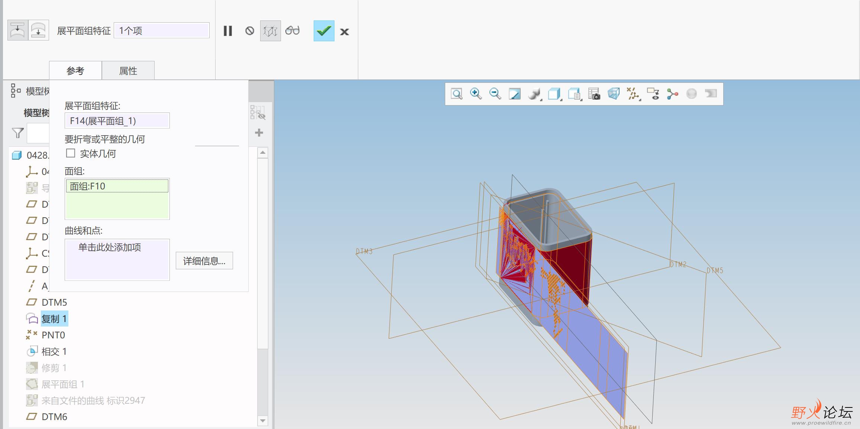Open the saved orientations box dropdown
The image size is (860, 429).
[x=555, y=94]
